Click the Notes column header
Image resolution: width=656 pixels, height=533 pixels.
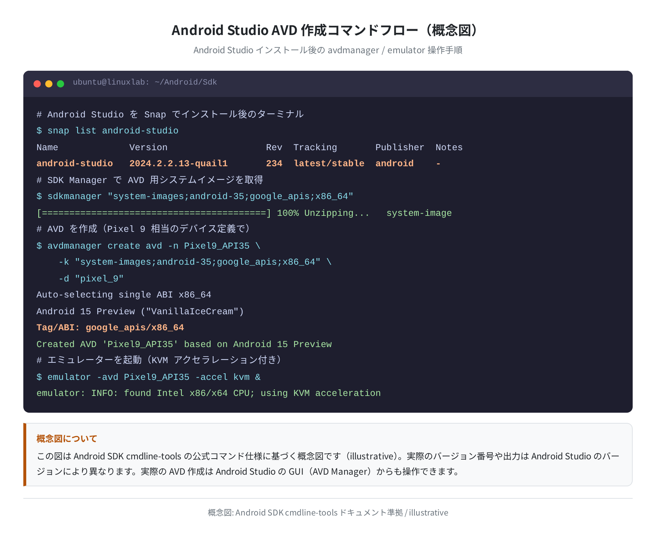[x=449, y=147]
